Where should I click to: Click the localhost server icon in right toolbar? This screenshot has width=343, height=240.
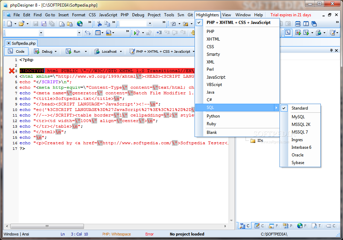click(x=318, y=33)
